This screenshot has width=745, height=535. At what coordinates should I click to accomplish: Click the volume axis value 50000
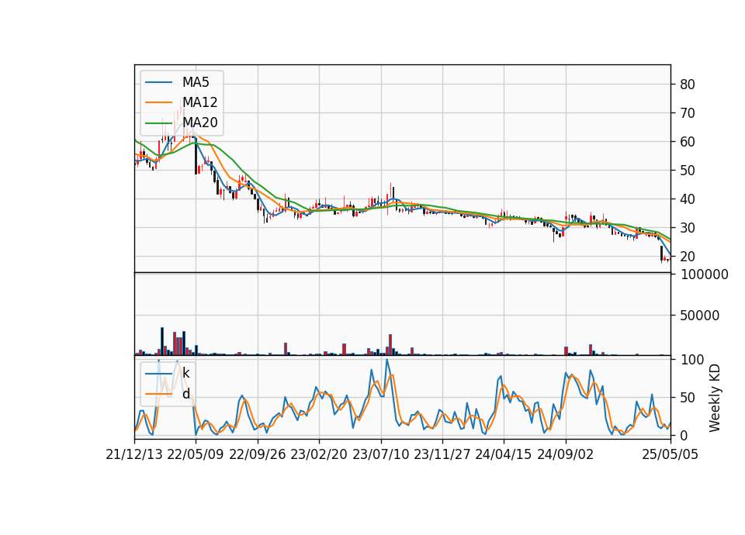[x=700, y=316]
